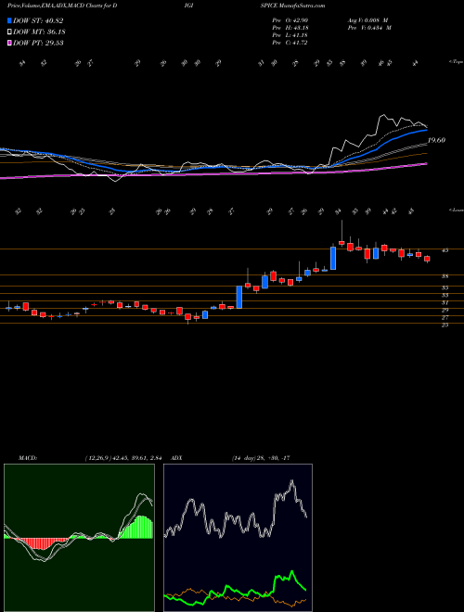Click the 'Pre H: 43.18' high value

point(290,28)
